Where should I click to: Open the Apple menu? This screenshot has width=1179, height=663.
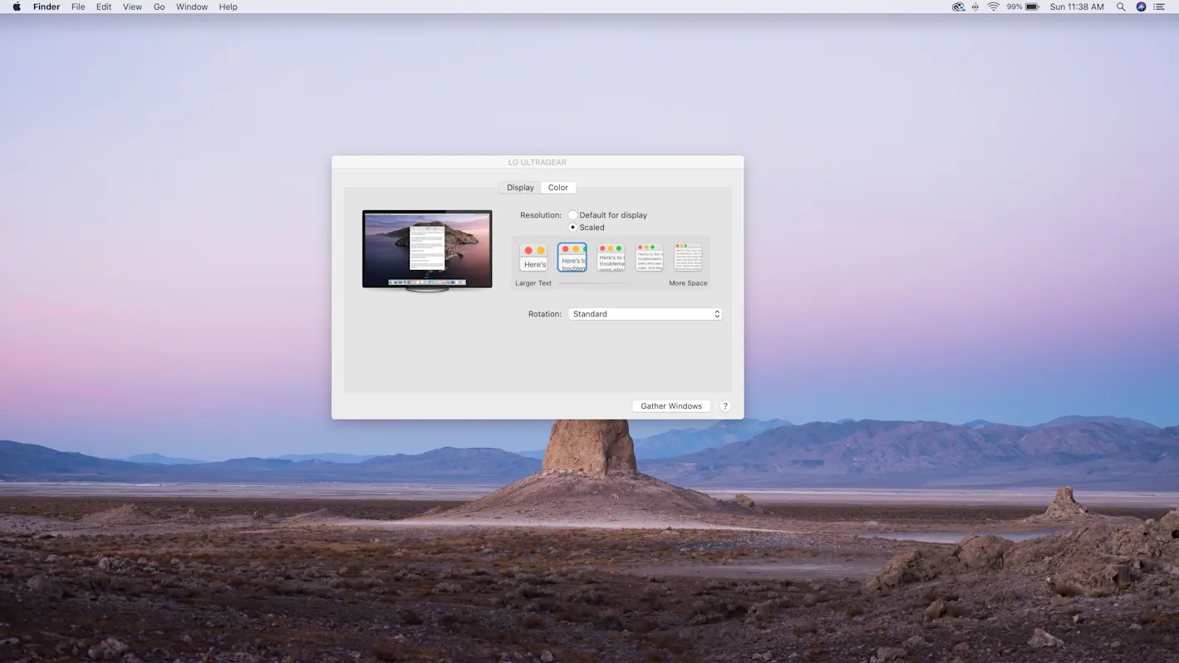point(17,7)
